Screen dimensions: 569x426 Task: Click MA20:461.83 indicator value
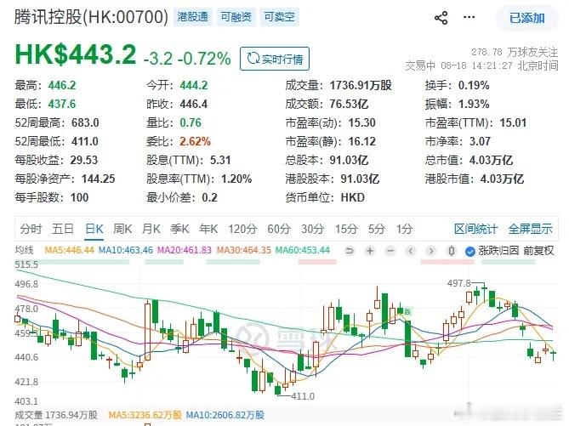pos(185,250)
